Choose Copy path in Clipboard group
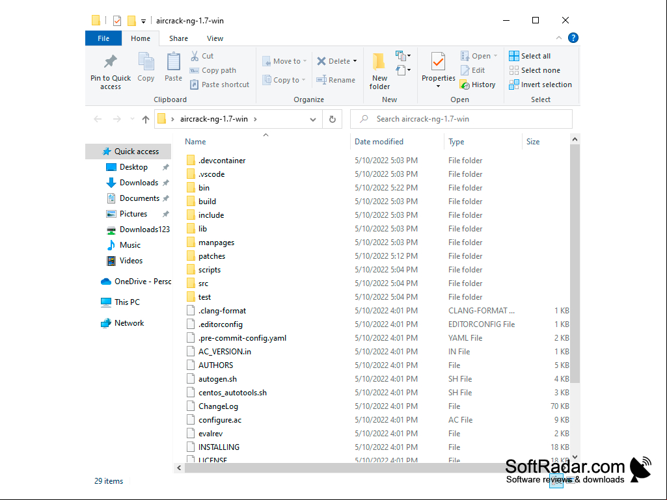The height and width of the screenshot is (500, 667). [213, 70]
